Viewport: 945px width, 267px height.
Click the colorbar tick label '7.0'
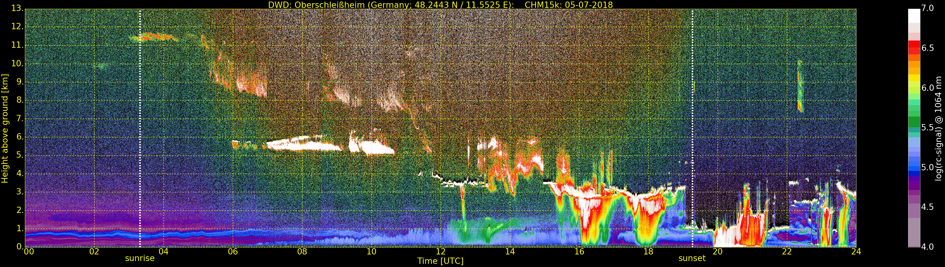point(927,8)
